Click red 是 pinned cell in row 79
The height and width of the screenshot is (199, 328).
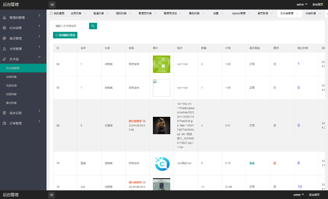[275, 163]
